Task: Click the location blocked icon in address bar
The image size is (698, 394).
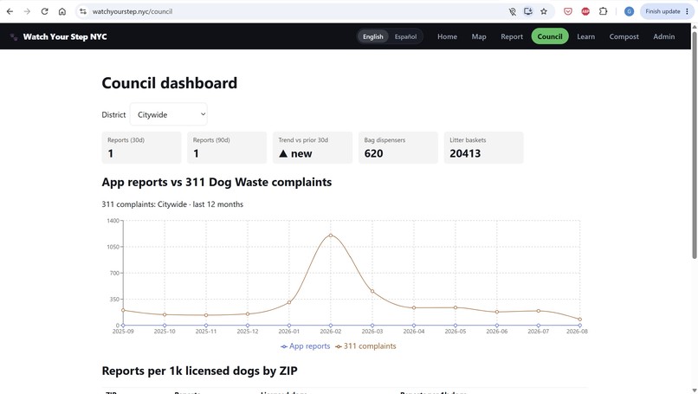Action: coord(513,11)
